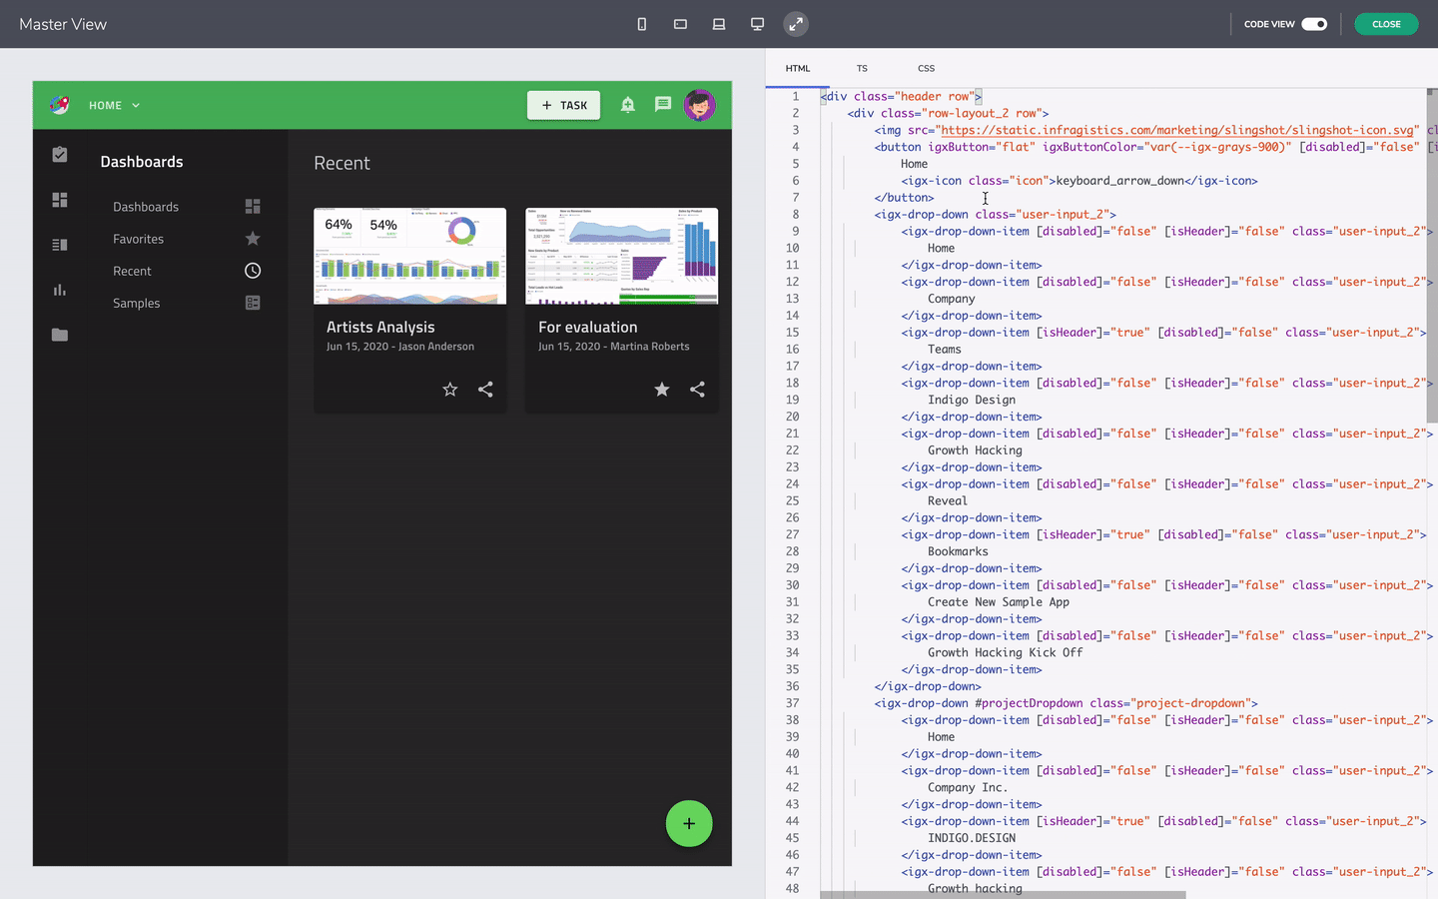Switch to the CSS tab
This screenshot has width=1438, height=899.
(x=926, y=68)
